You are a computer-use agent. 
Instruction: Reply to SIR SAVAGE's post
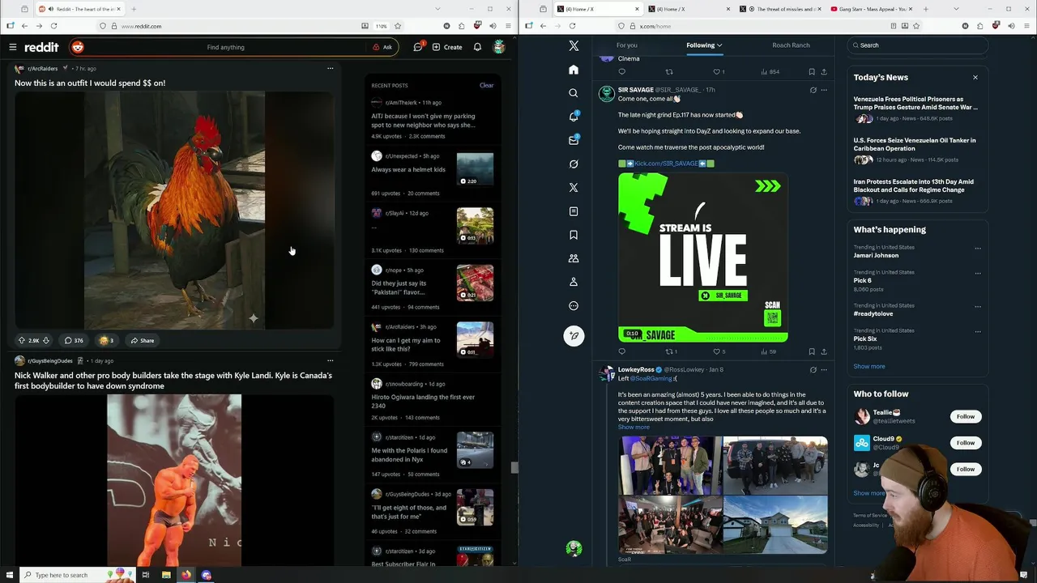(x=622, y=351)
